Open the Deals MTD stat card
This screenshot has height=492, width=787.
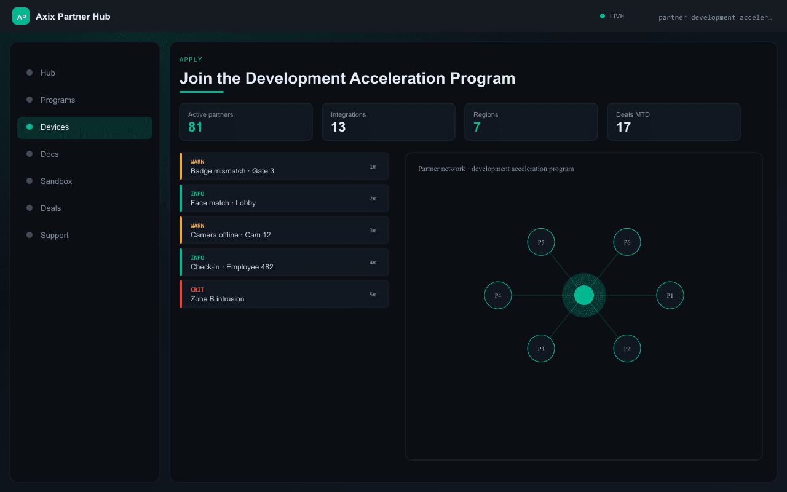[x=674, y=122]
